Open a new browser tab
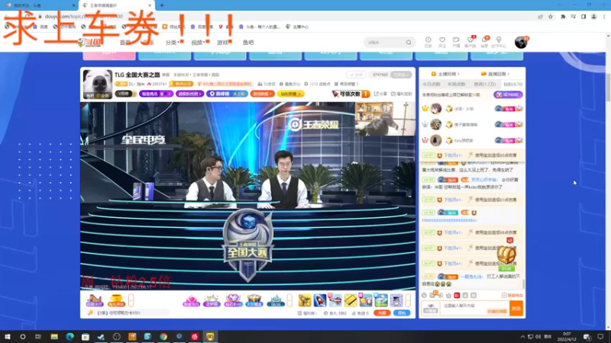611x343 pixels. tap(162, 5)
